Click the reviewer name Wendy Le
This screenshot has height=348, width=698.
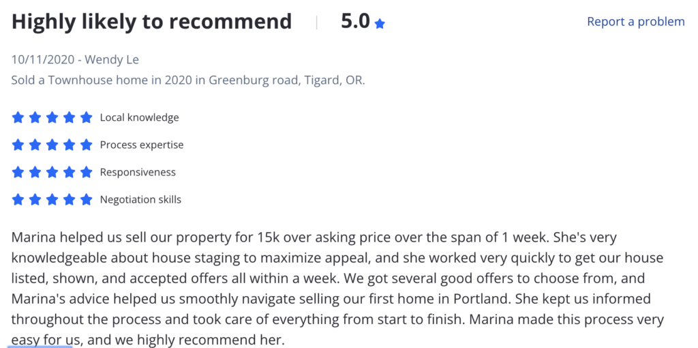[x=112, y=59]
